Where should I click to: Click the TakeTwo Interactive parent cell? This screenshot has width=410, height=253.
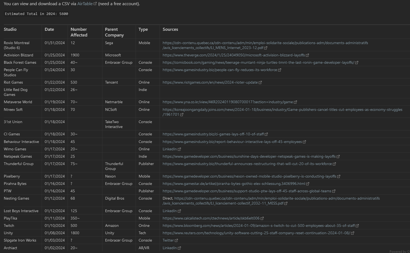pyautogui.click(x=114, y=124)
